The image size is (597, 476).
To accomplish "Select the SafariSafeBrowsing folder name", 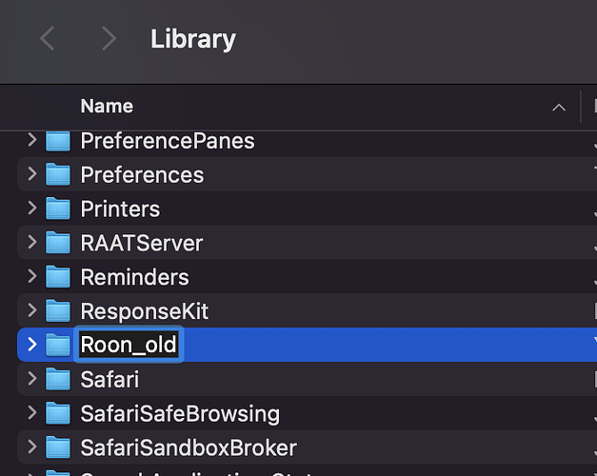I will [x=180, y=413].
